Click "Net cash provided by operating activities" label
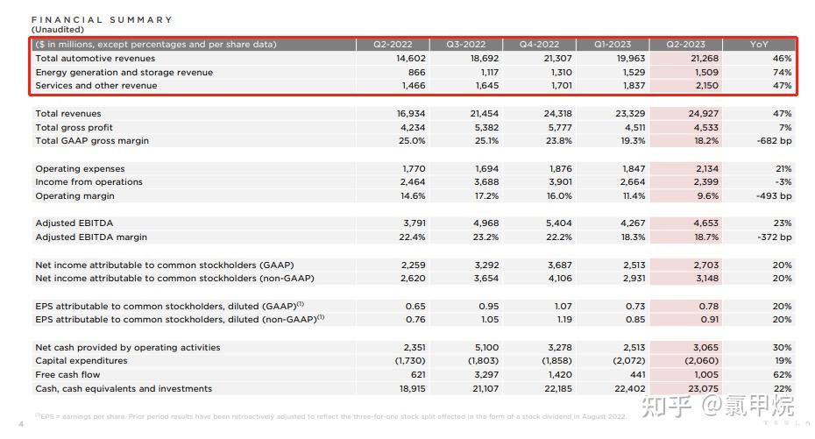The width and height of the screenshot is (815, 439). tap(128, 348)
